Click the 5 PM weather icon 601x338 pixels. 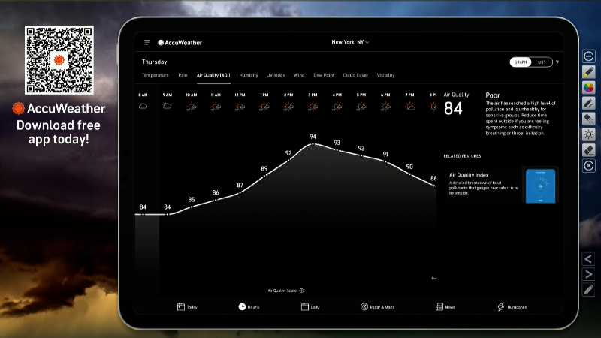pos(361,107)
